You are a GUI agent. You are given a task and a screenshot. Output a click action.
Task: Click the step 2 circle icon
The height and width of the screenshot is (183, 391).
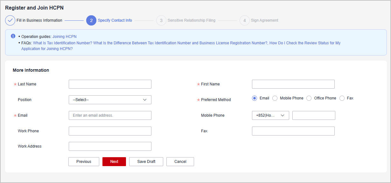91,20
